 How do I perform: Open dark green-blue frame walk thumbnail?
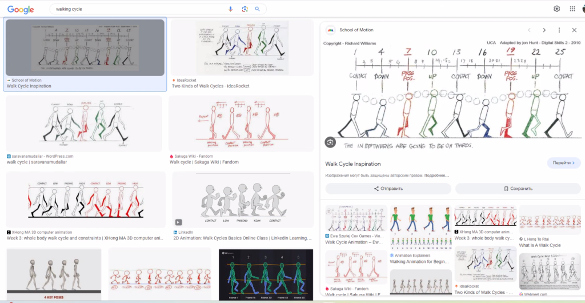pos(266,274)
